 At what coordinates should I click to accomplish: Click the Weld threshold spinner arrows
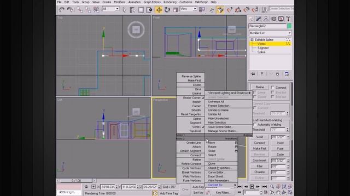(x=288, y=137)
